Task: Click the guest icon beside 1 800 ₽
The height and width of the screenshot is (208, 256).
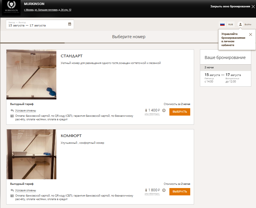Action: pyautogui.click(x=146, y=190)
